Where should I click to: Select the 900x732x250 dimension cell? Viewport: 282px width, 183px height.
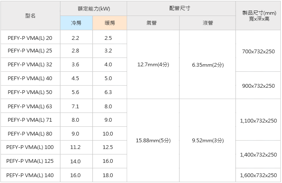point(258,86)
